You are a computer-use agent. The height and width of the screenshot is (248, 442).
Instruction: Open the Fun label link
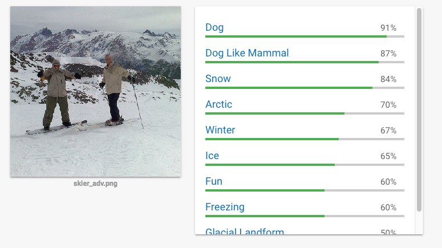click(x=214, y=181)
